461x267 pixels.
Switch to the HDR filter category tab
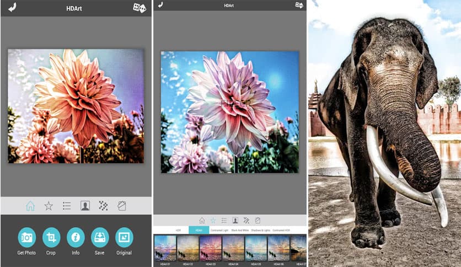tap(178, 230)
